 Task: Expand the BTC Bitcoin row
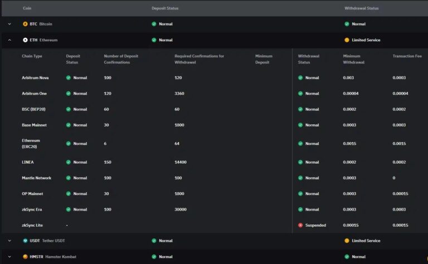pyautogui.click(x=9, y=24)
